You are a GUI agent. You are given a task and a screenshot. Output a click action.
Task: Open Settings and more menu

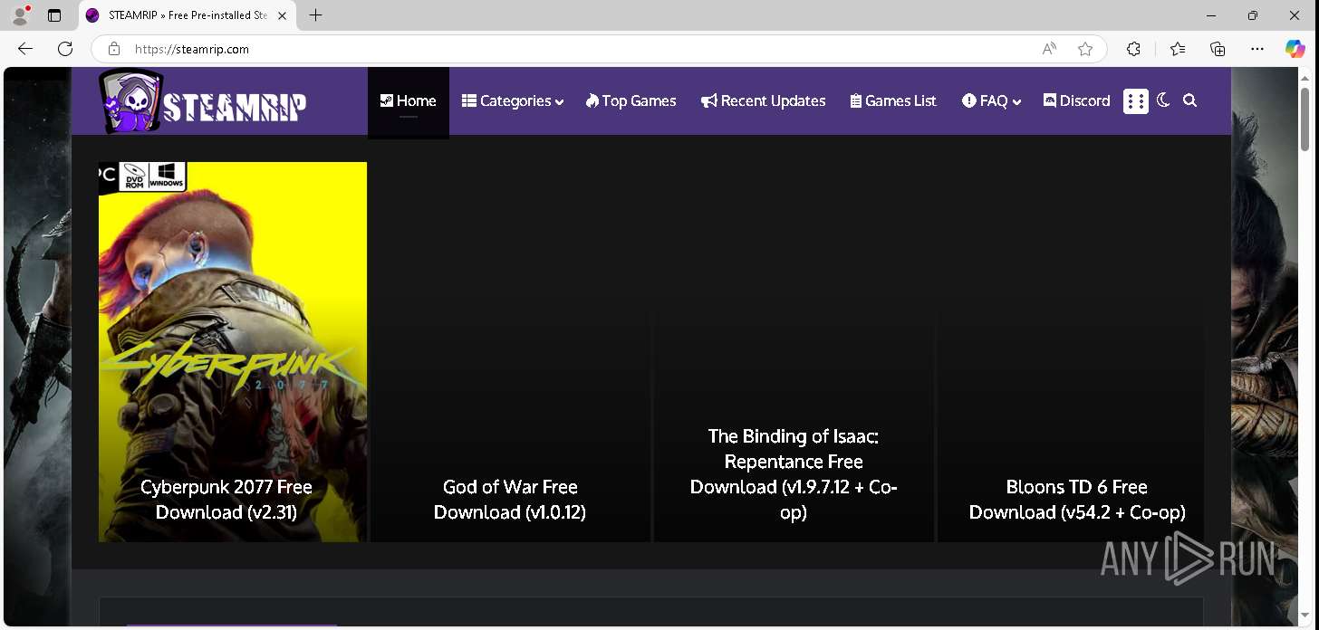tap(1257, 49)
